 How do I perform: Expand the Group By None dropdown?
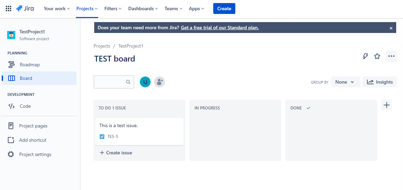point(346,82)
